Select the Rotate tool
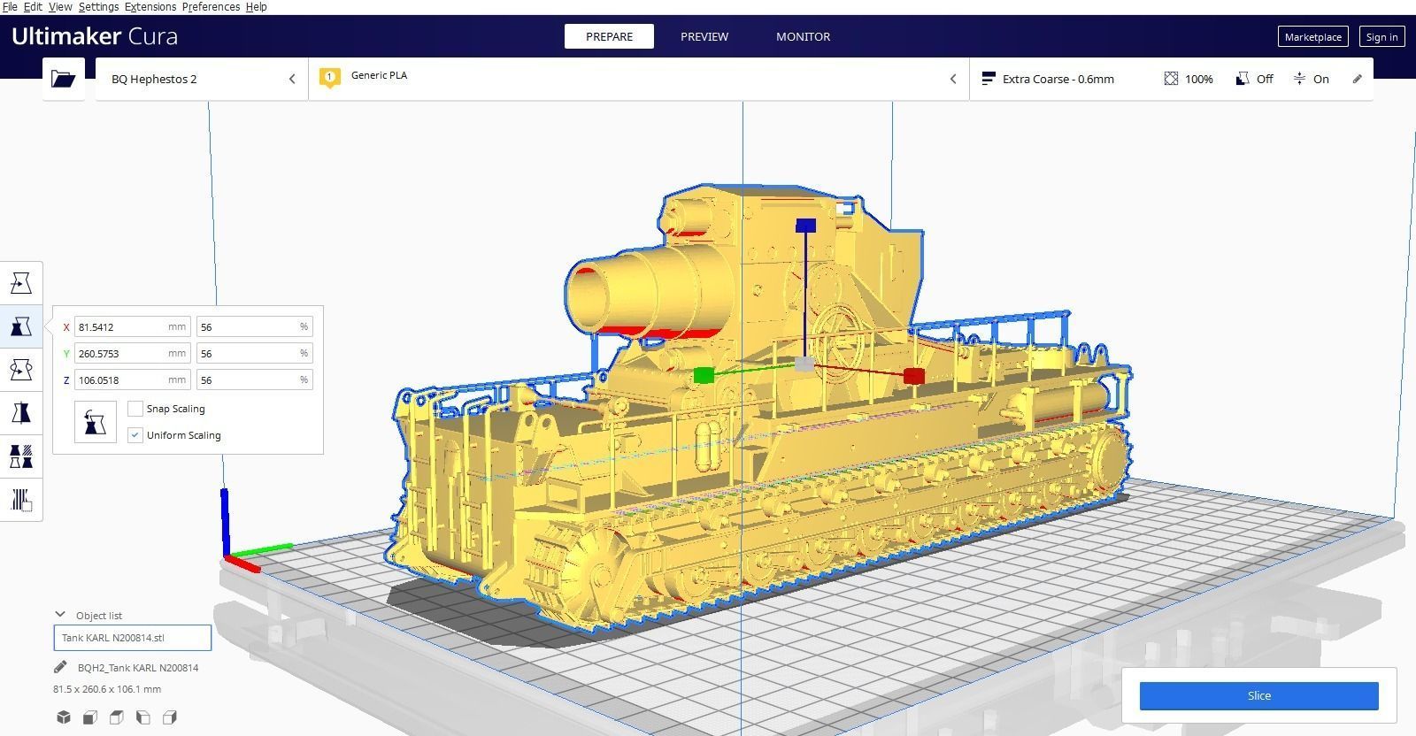1416x736 pixels. point(21,370)
